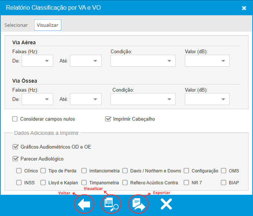
Task: Uncheck Parecer Audiológico checkbox
Action: click(x=16, y=159)
